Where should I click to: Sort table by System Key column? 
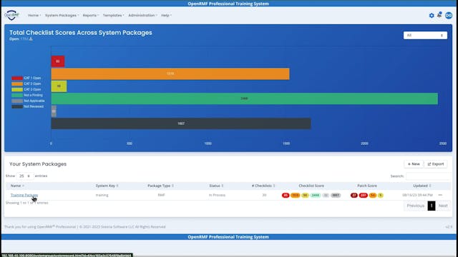[107, 186]
